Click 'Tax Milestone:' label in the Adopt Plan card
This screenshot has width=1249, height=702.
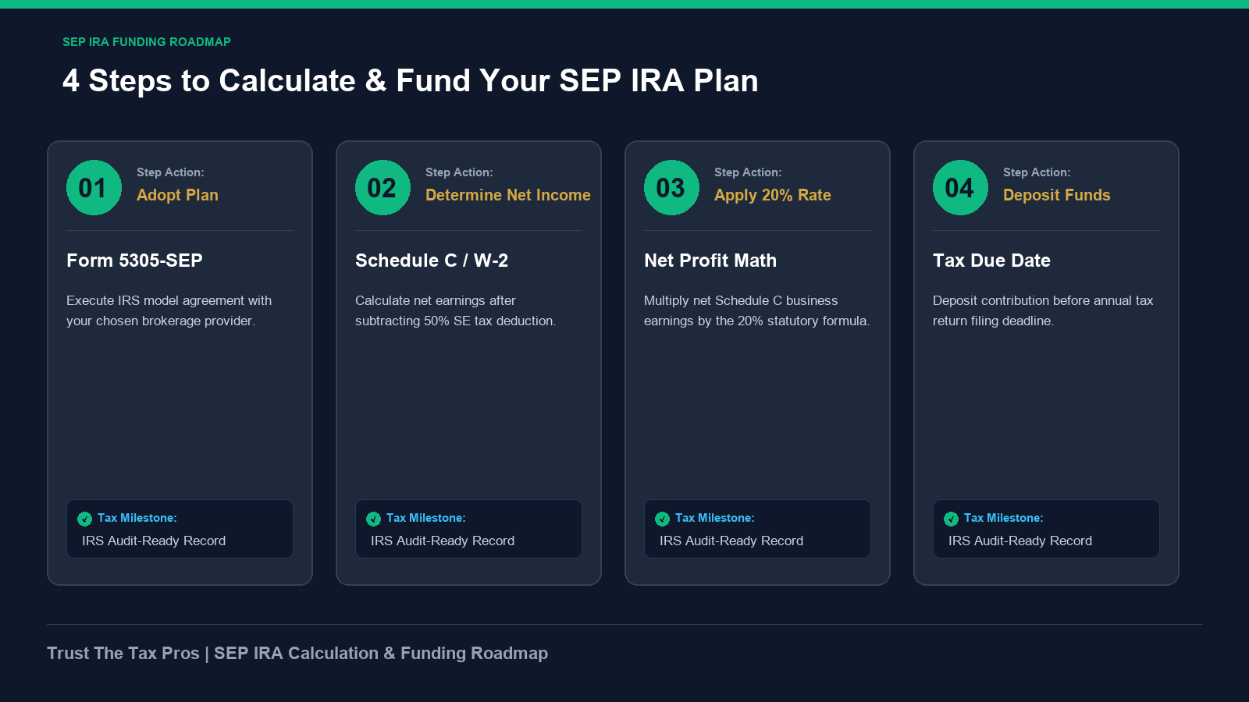[137, 518]
